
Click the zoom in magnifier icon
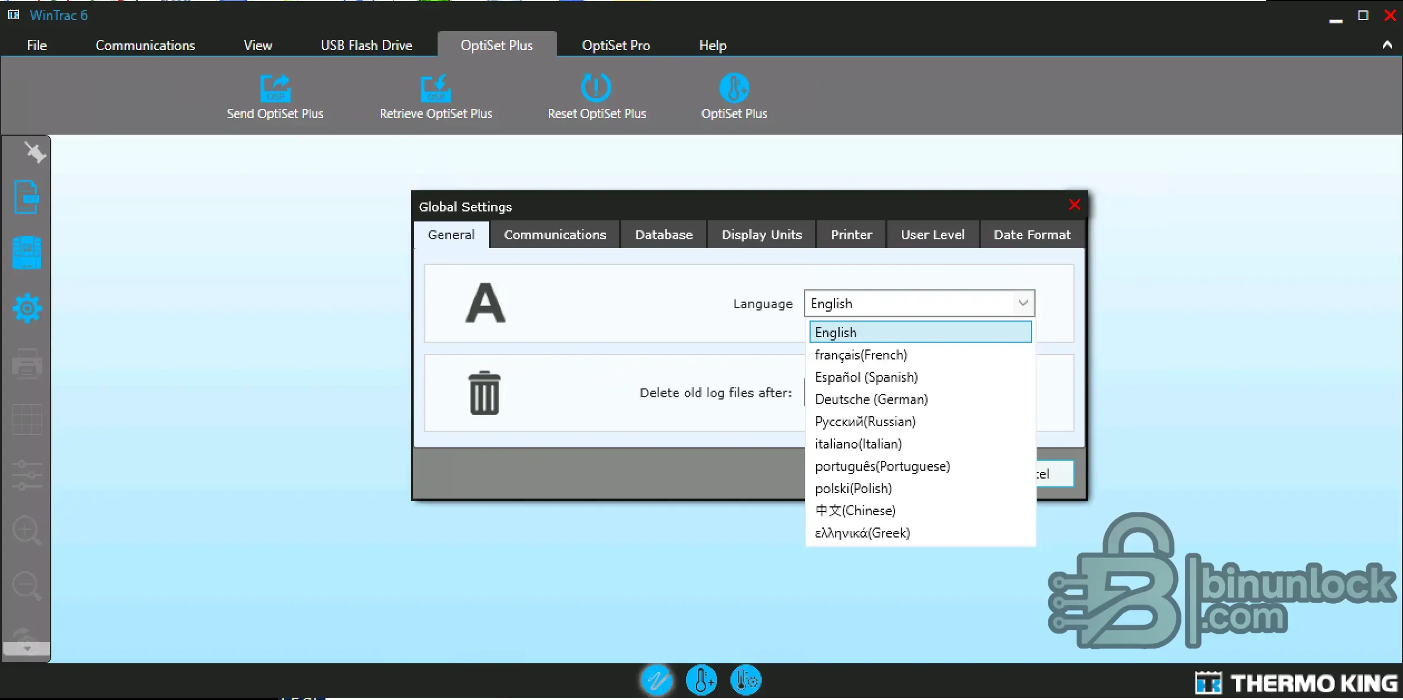pos(27,531)
